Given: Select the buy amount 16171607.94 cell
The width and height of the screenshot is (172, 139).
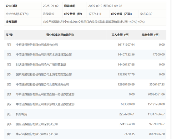Looking at the screenshot, I should [126, 45].
